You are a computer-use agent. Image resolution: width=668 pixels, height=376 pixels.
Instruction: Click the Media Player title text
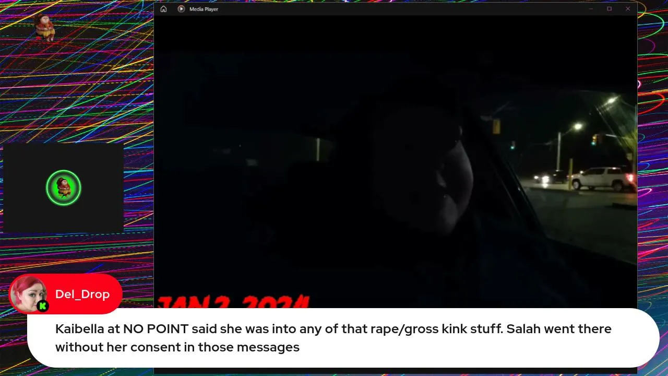(x=204, y=9)
